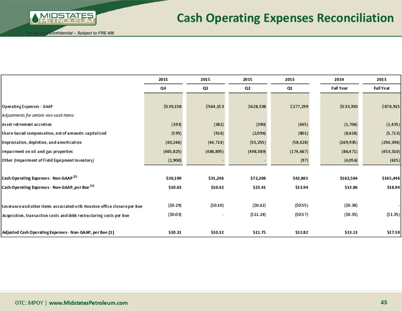This screenshot has height=311, width=402.
Task: Click the ($0.29) severance per Boe value
Action: click(175, 205)
